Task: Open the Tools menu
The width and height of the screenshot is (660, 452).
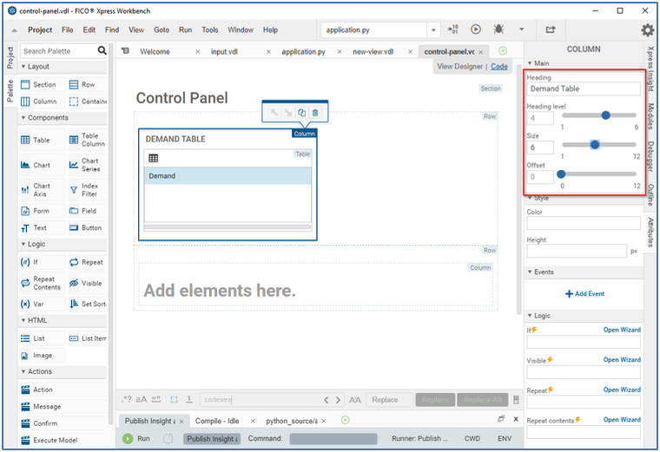Action: point(209,29)
